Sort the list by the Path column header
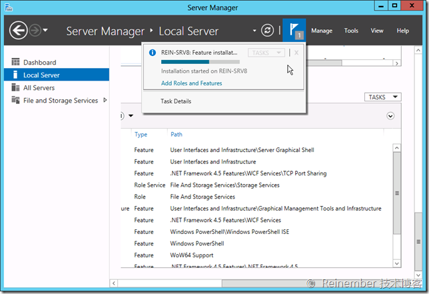 tap(177, 134)
